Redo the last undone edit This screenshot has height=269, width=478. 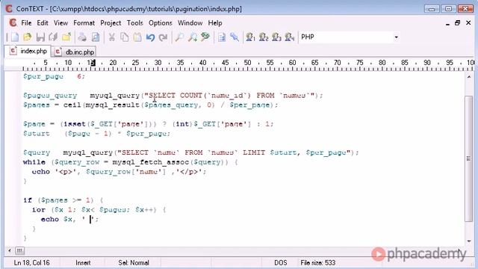click(163, 37)
